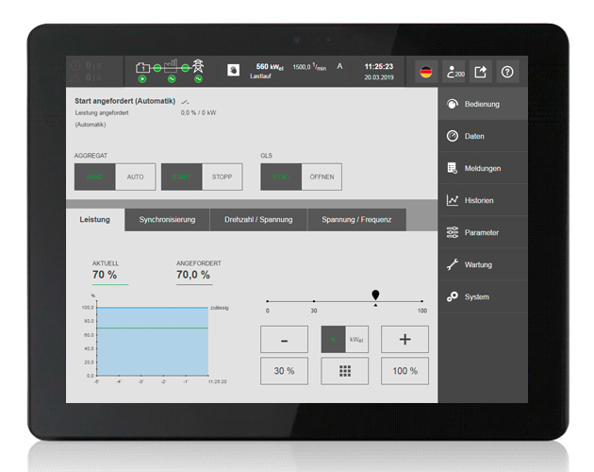Click the plus button to increase power
The width and height of the screenshot is (594, 472).
pyautogui.click(x=405, y=339)
